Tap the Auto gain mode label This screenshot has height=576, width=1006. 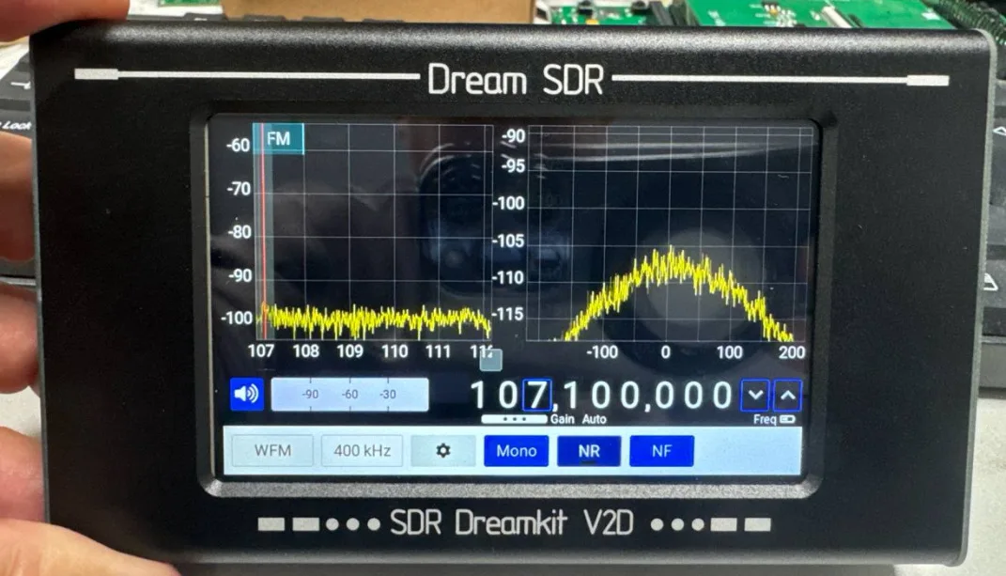(594, 419)
